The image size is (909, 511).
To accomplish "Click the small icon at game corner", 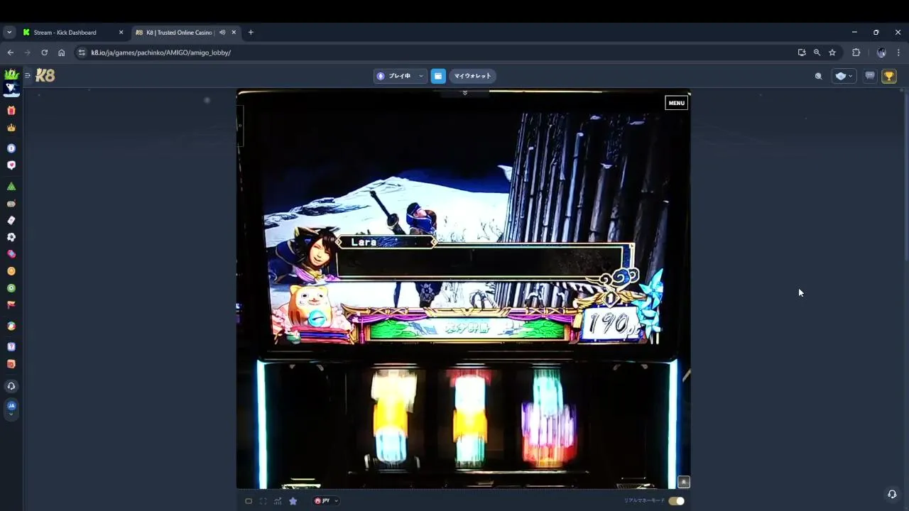I will [x=684, y=482].
